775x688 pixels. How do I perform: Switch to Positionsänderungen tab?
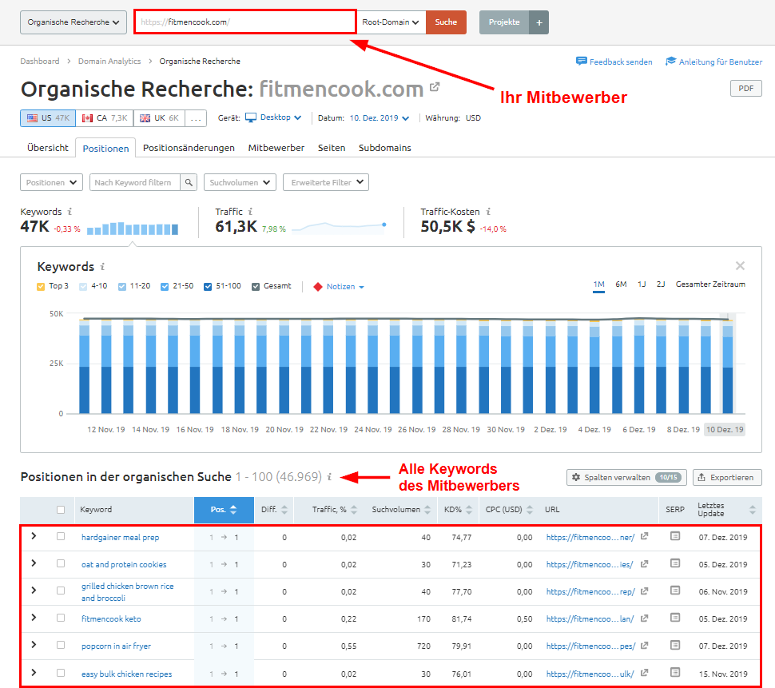189,148
